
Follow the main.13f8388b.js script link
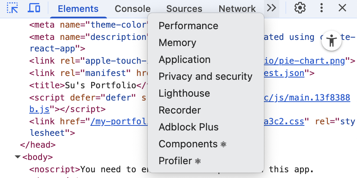pos(308,98)
